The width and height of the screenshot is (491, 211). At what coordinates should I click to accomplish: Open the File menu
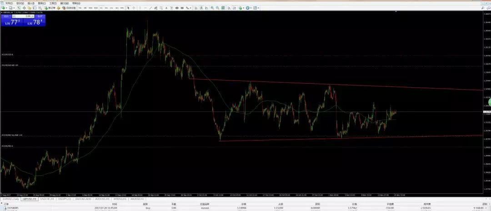click(9, 3)
